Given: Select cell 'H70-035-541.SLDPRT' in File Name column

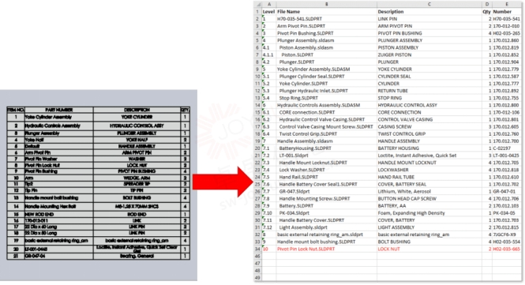Looking at the screenshot, I should (x=327, y=19).
